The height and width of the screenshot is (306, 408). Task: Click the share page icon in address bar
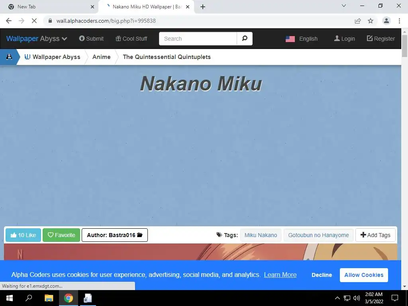tap(358, 21)
